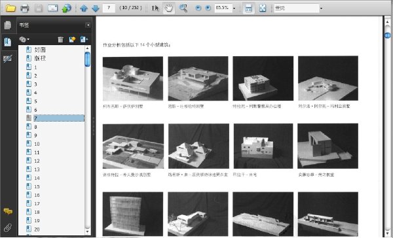The image size is (393, 238).
Task: Print the document using the printer icon
Action: tap(25, 8)
